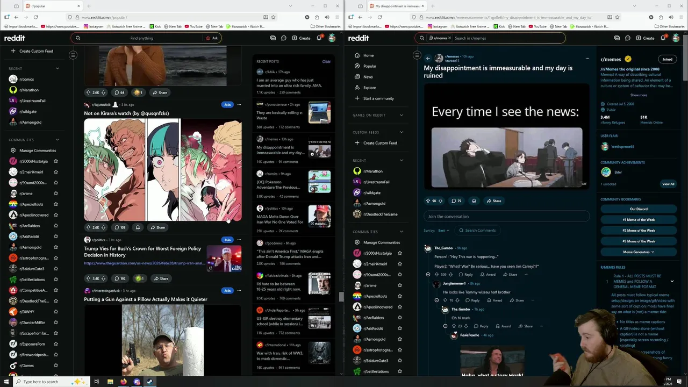Collapse The_Gumbo comment thread toggle
Image resolution: width=688 pixels, height=387 pixels.
coord(428,275)
